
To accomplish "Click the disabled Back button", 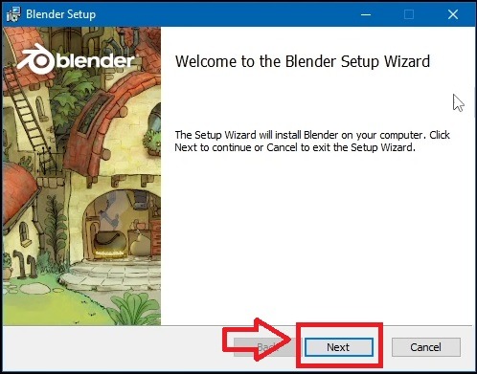I will (x=265, y=347).
